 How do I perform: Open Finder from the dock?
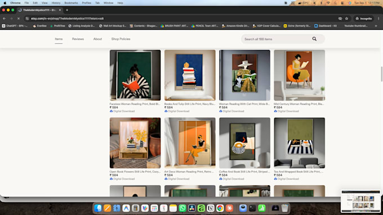[98, 208]
